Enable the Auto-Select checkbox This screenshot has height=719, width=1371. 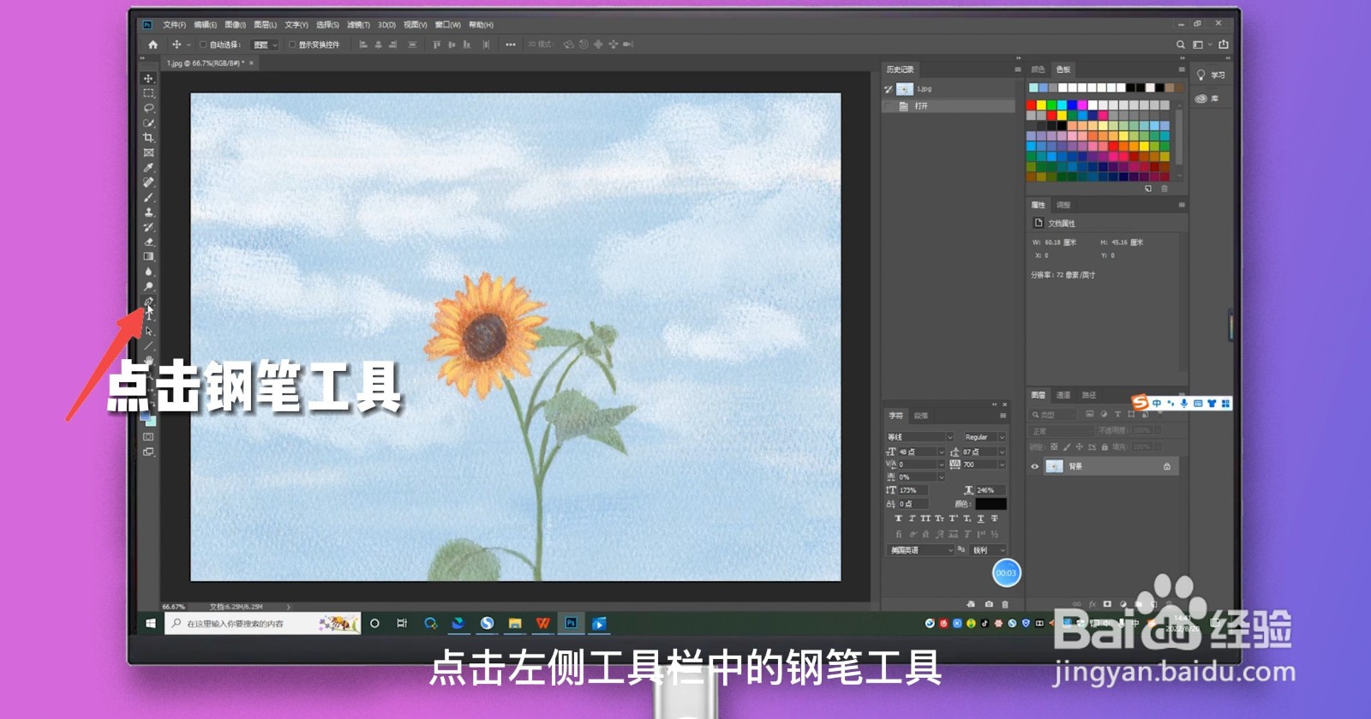(x=203, y=45)
